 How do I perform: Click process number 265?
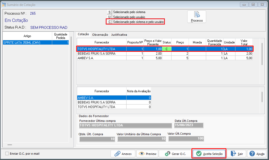[x=33, y=13]
